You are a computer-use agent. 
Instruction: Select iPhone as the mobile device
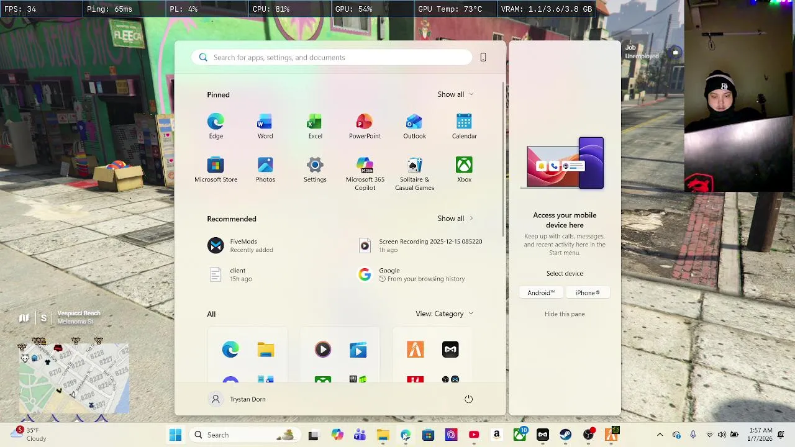[x=588, y=292]
